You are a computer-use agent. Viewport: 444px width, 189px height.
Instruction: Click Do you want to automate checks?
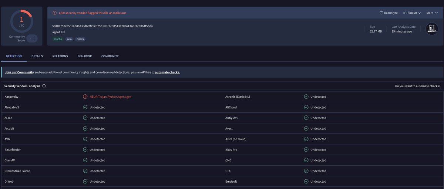pos(418,86)
